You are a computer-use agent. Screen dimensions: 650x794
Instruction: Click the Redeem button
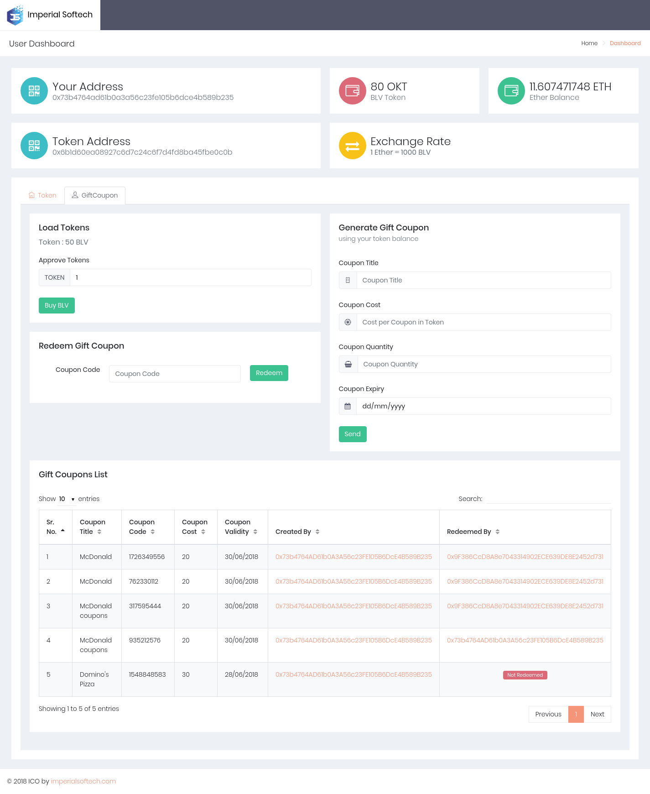(x=269, y=373)
